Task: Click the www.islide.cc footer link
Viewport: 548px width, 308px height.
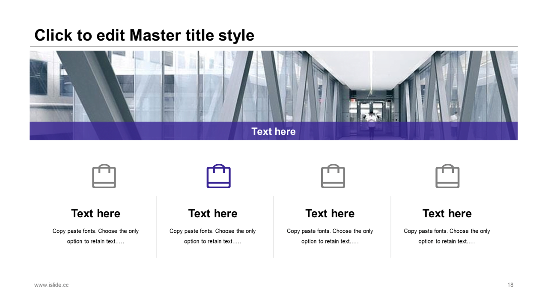Action: (51, 285)
